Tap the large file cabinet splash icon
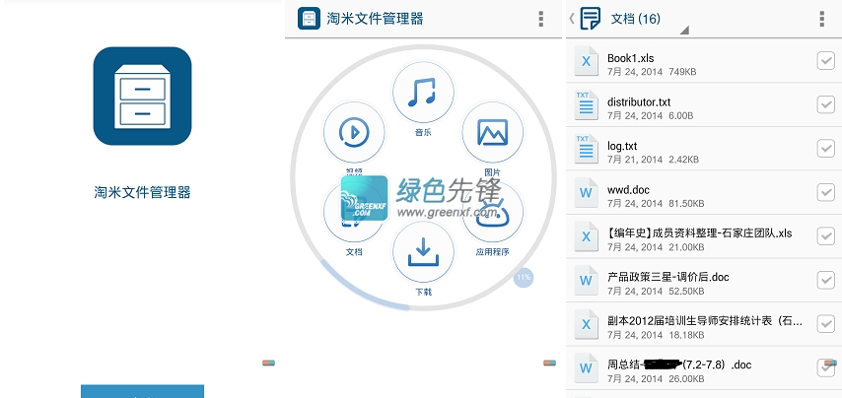 click(x=142, y=96)
